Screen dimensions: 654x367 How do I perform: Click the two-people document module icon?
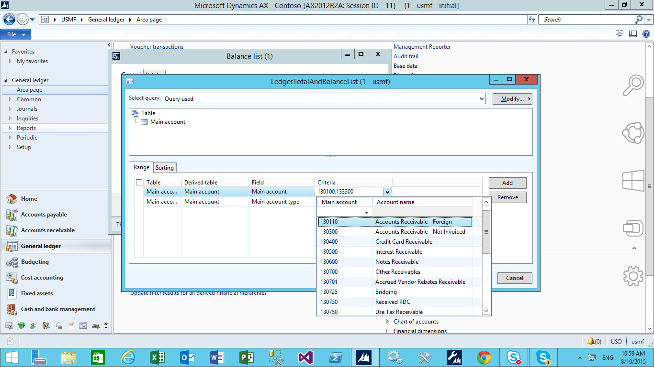click(x=34, y=325)
